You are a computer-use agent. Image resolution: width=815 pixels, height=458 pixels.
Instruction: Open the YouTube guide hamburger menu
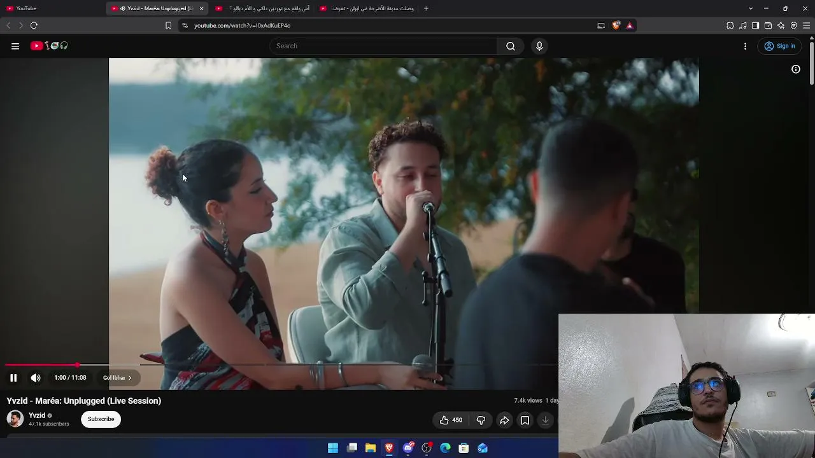tap(15, 46)
